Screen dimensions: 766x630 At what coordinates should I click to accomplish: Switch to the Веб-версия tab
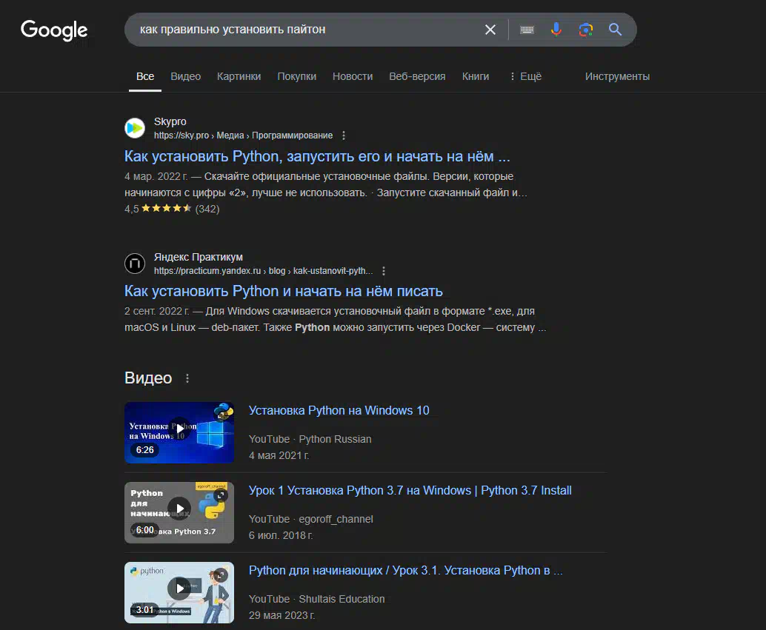[417, 77]
